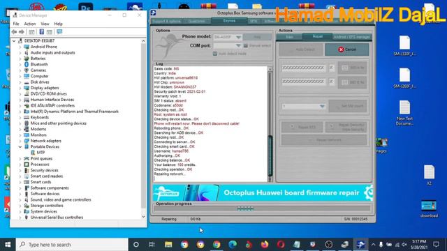447x251 pixels.
Task: Select the Batteries category icon
Action: point(27,59)
